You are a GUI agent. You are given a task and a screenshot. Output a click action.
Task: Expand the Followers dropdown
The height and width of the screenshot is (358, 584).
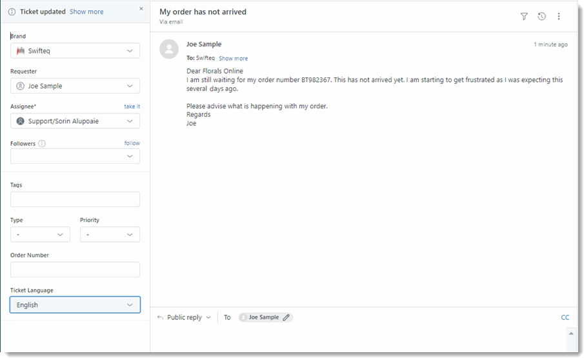(76, 156)
